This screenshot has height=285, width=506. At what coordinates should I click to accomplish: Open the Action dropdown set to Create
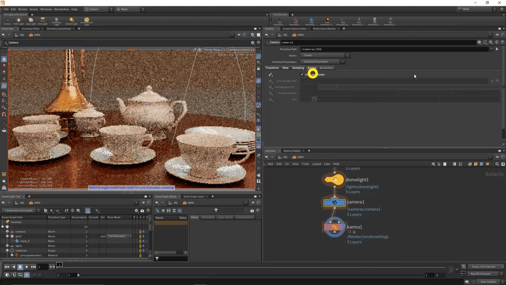tap(325, 55)
